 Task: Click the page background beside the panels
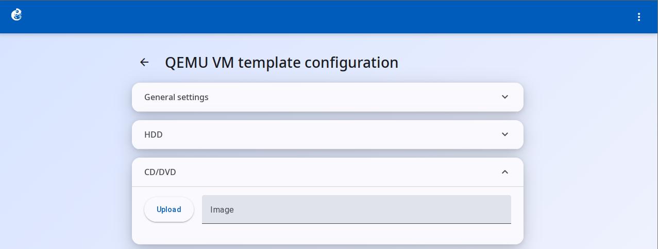click(66, 154)
